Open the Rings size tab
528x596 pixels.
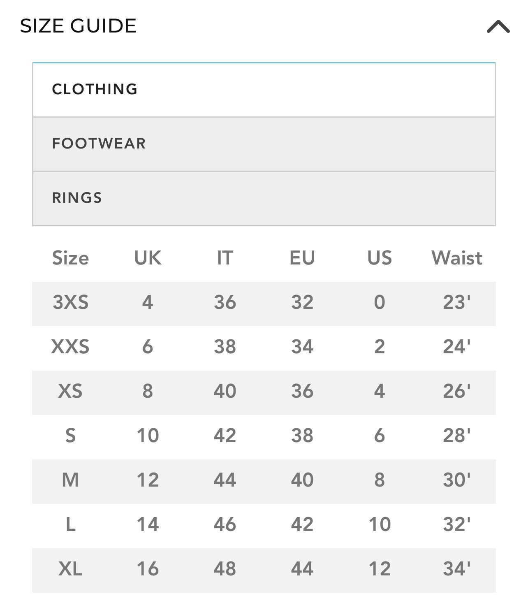point(264,198)
